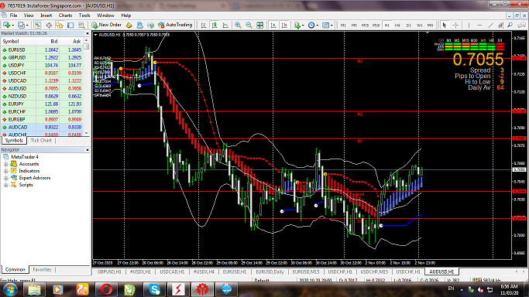Screen dimensions: 529x297
Task: Open the Help menu
Action: click(x=125, y=15)
